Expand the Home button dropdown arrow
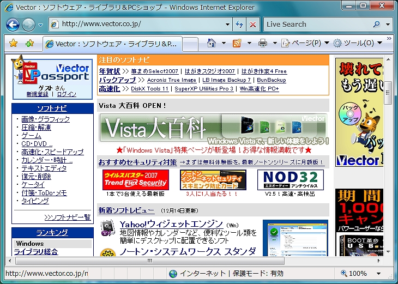 tap(224, 43)
